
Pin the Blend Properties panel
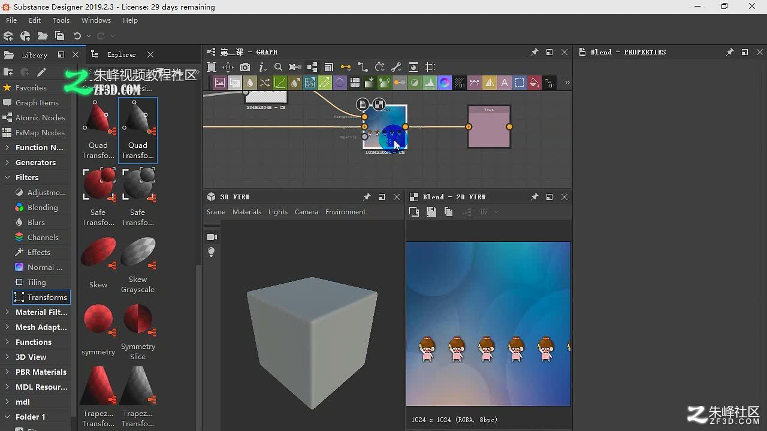click(730, 52)
